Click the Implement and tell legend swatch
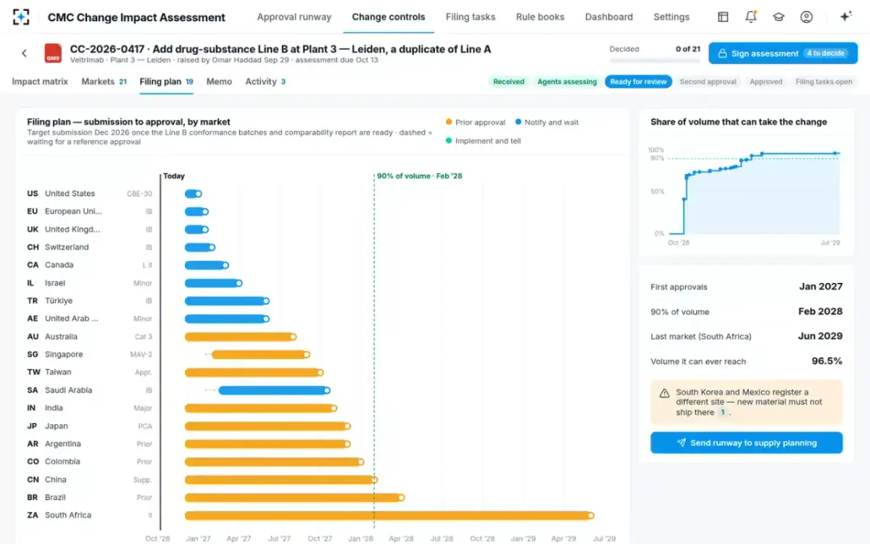Screen dimensions: 870x544 (x=449, y=141)
